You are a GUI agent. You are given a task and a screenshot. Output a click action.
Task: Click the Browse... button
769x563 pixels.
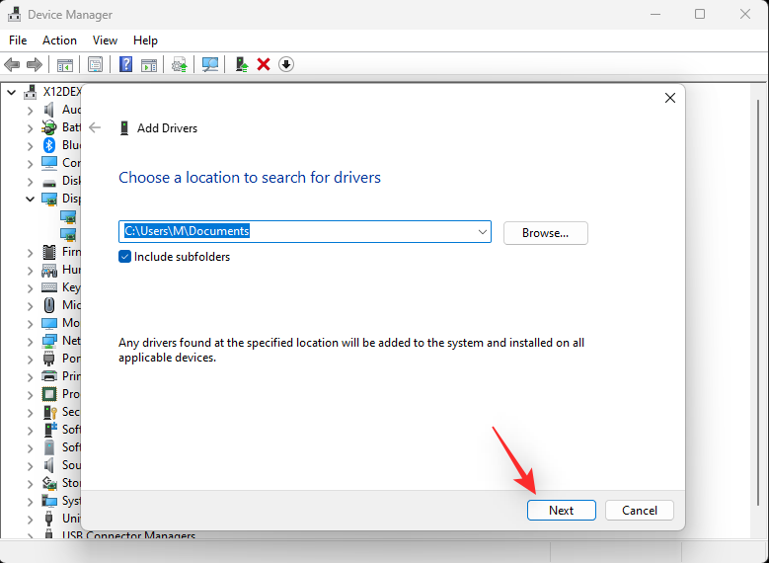[x=545, y=233]
